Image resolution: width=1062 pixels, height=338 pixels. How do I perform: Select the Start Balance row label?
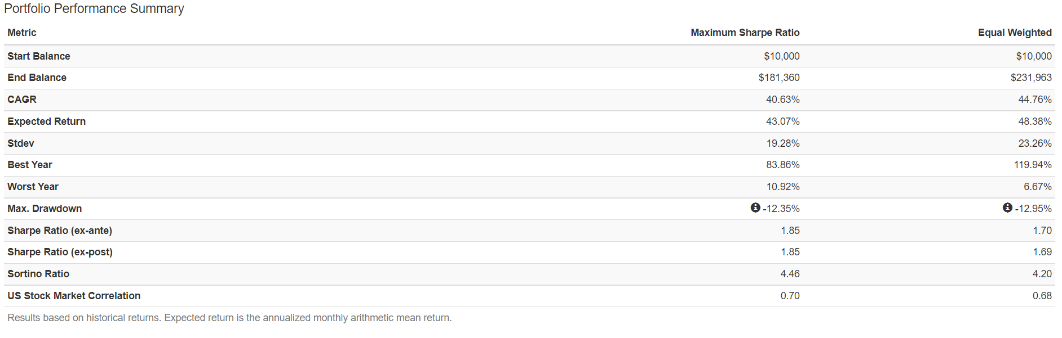point(39,56)
